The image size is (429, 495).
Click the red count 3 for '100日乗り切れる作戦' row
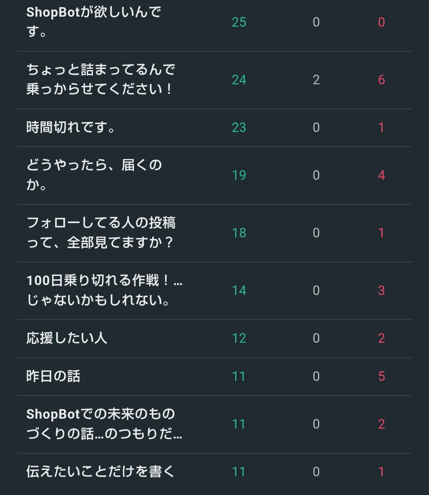tap(381, 291)
